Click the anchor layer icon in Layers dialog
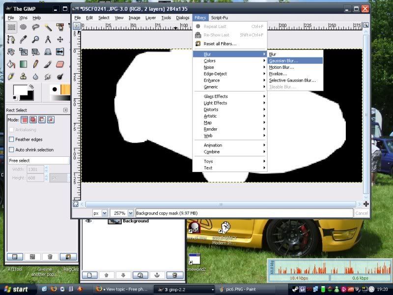 click(157, 275)
